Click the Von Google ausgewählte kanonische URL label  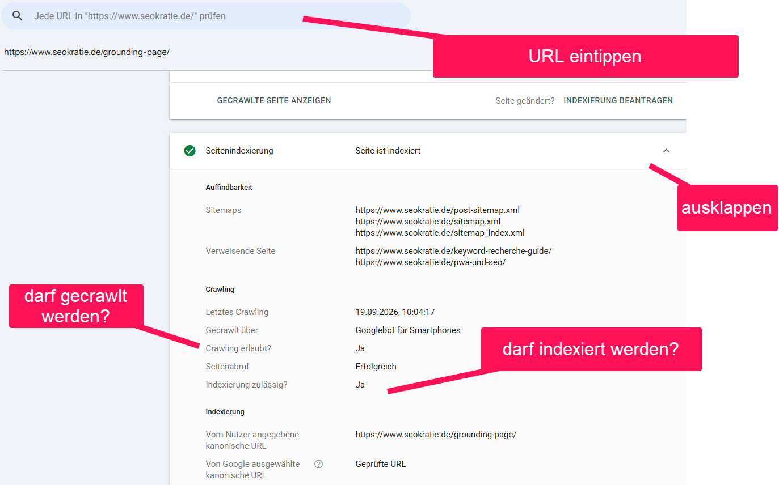(x=252, y=470)
